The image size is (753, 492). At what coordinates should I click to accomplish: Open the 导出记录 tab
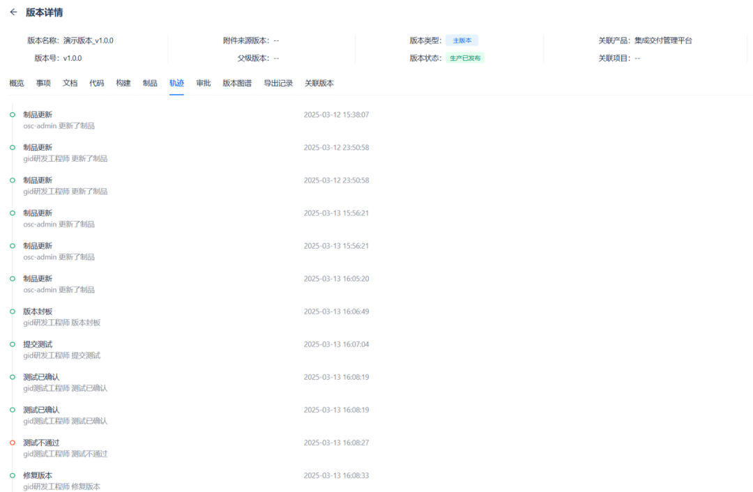278,83
